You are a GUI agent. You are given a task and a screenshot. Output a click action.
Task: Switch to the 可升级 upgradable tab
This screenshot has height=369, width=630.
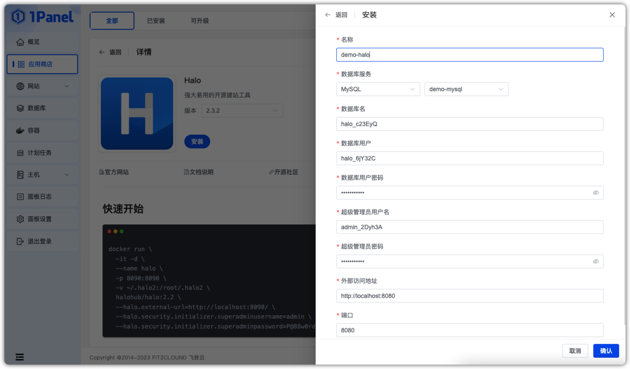click(x=199, y=20)
